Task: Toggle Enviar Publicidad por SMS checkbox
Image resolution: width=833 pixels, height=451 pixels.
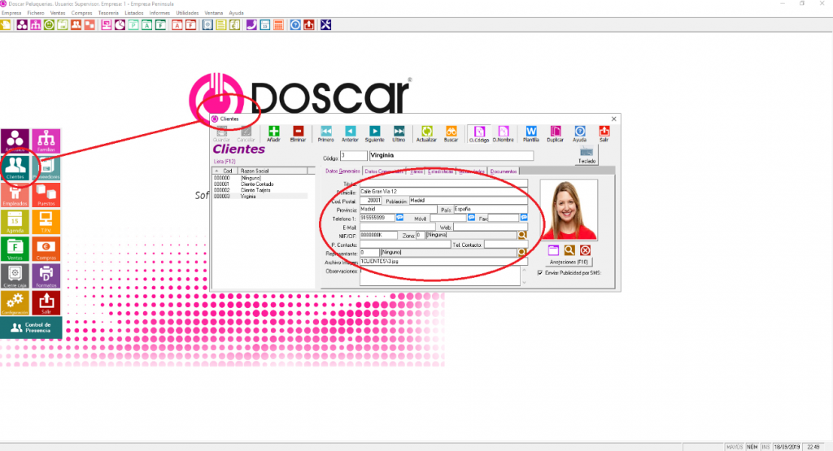Action: click(x=540, y=273)
